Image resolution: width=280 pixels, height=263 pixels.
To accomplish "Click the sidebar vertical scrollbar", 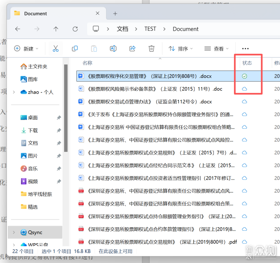I will pos(66,108).
